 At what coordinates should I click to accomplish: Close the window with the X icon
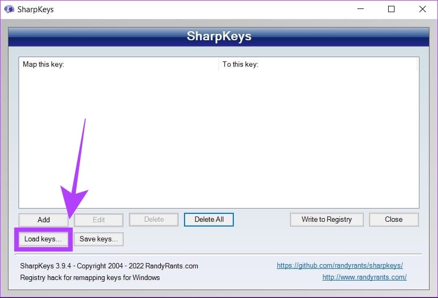[x=422, y=9]
